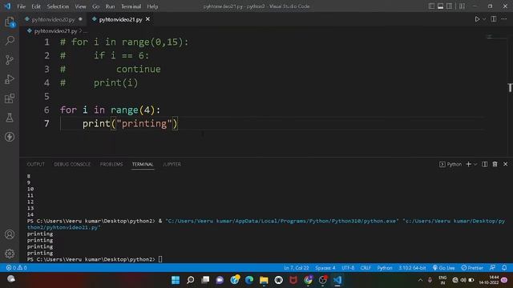Open Windows taskbar search
Image resolution: width=513 pixels, height=288 pixels.
click(x=190, y=280)
